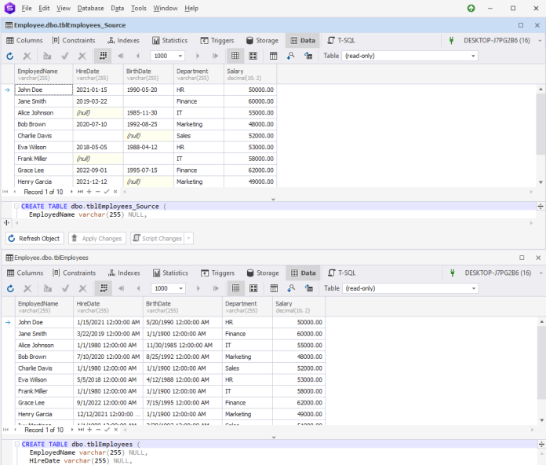Click next page arrow in the bottom toolbar
This screenshot has width=546, height=465.
(198, 288)
